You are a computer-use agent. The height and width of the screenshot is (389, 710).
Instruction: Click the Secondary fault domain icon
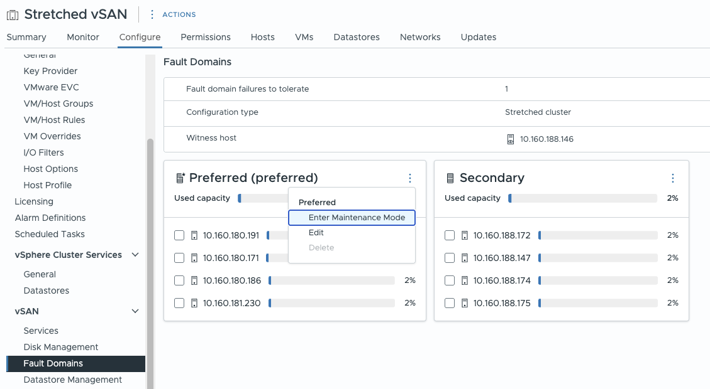pyautogui.click(x=450, y=178)
